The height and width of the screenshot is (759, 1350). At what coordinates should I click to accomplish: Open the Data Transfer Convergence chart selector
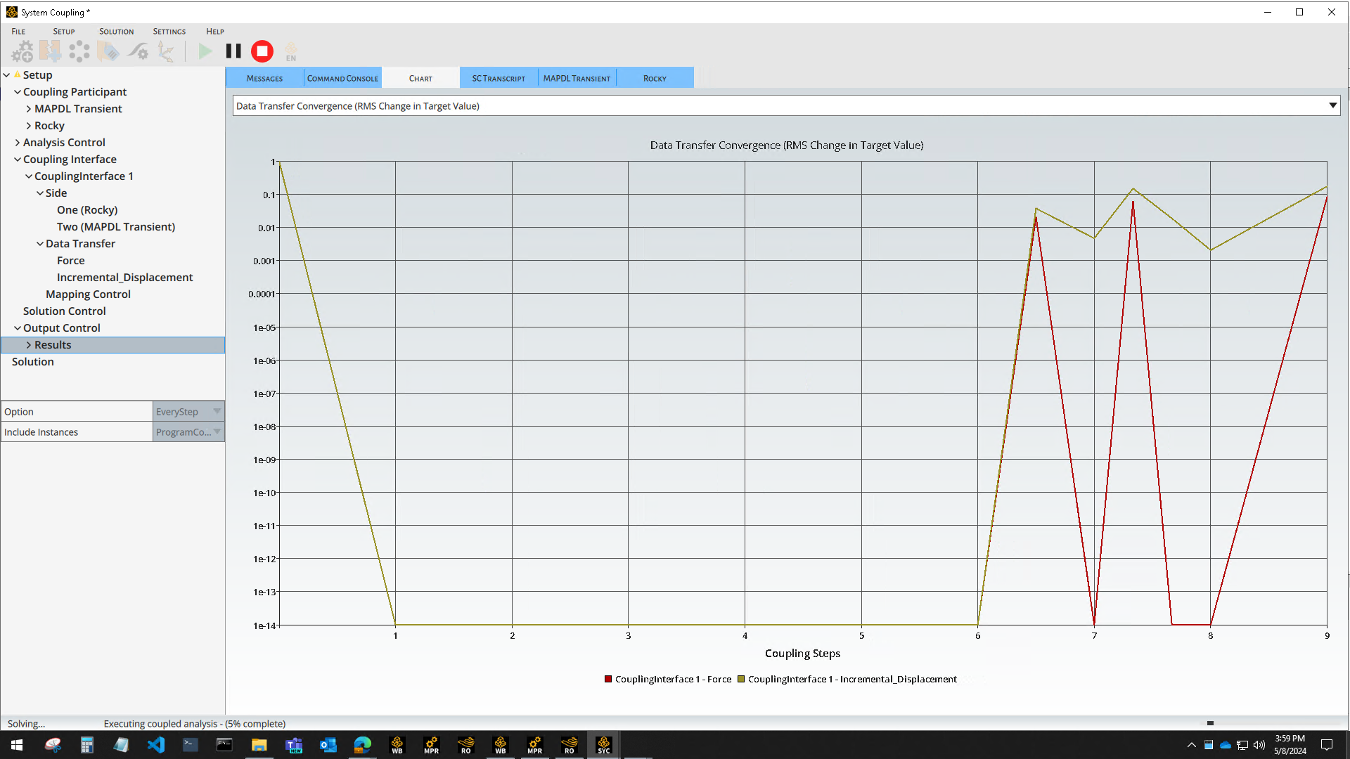pos(1332,105)
